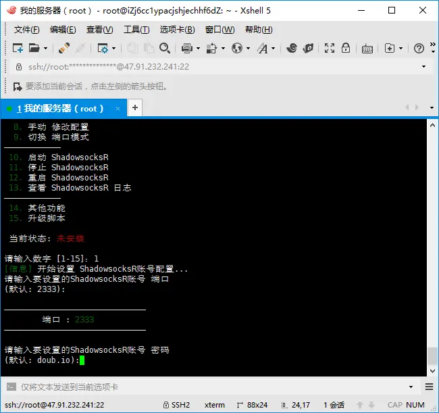
Task: Open the 查看(V) menu
Action: (99, 30)
